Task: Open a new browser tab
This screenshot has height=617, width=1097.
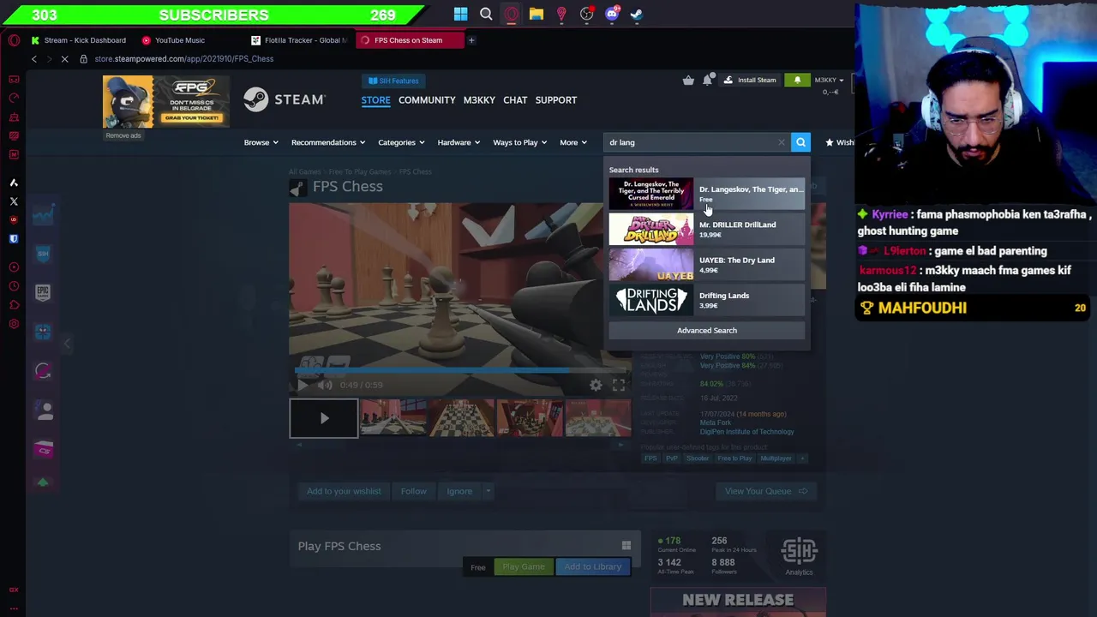Action: click(471, 40)
